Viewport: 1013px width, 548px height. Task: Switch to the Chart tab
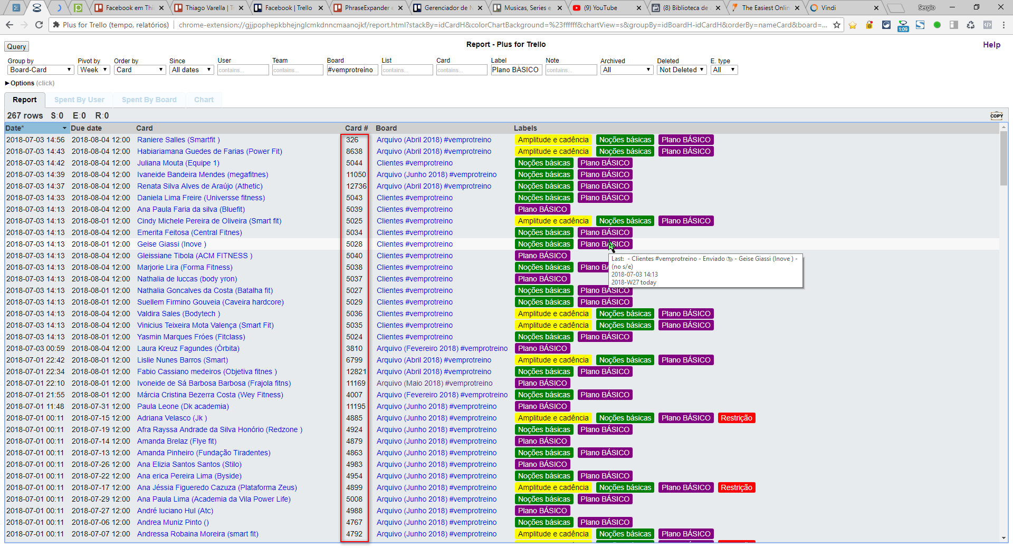[204, 100]
